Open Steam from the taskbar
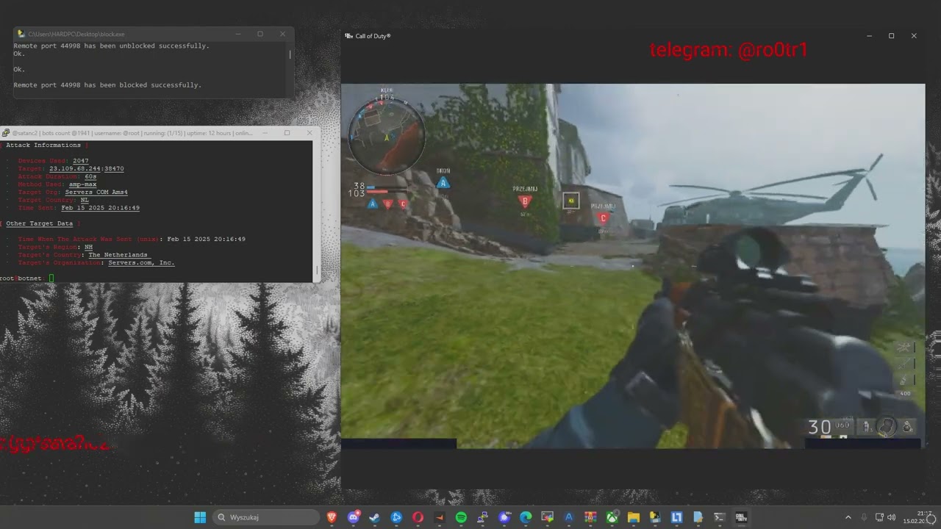This screenshot has height=529, width=941. 374,517
